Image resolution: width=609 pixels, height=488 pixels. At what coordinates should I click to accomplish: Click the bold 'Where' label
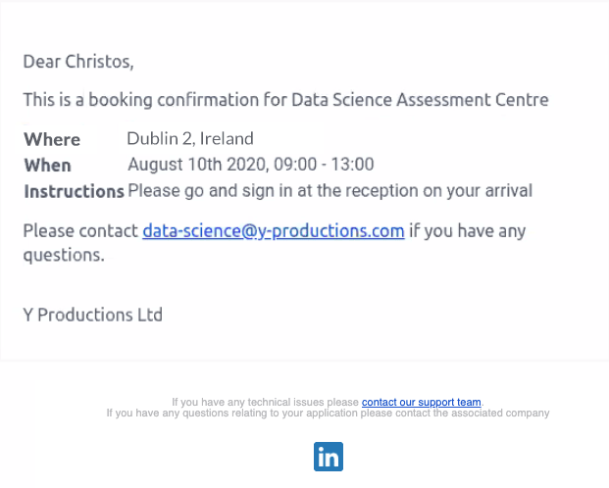[52, 139]
